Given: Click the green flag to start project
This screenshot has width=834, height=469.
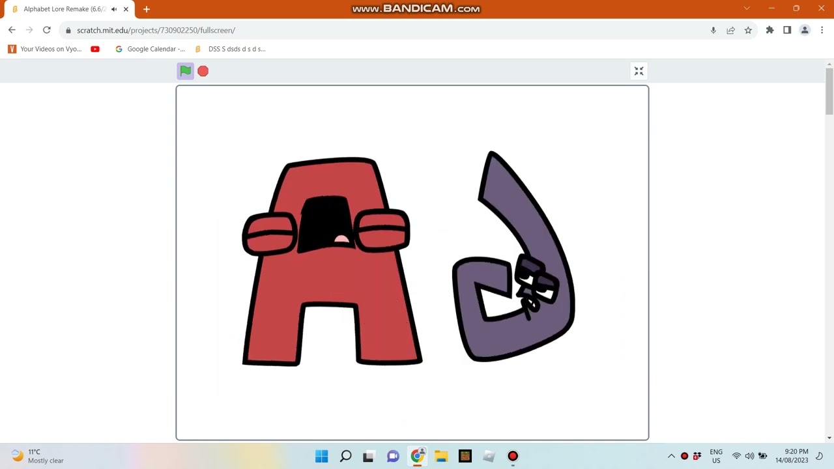Looking at the screenshot, I should coord(186,71).
